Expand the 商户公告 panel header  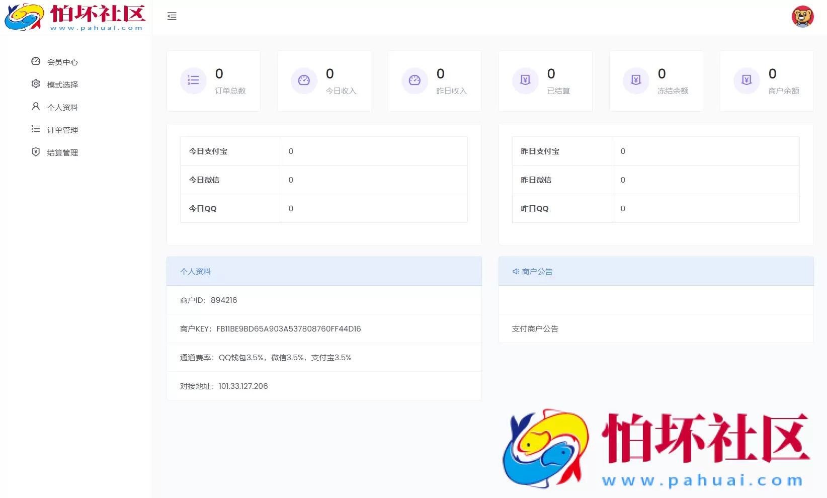(x=537, y=271)
